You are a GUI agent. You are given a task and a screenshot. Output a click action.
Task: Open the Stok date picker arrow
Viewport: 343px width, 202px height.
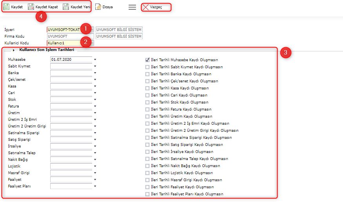tap(95, 100)
